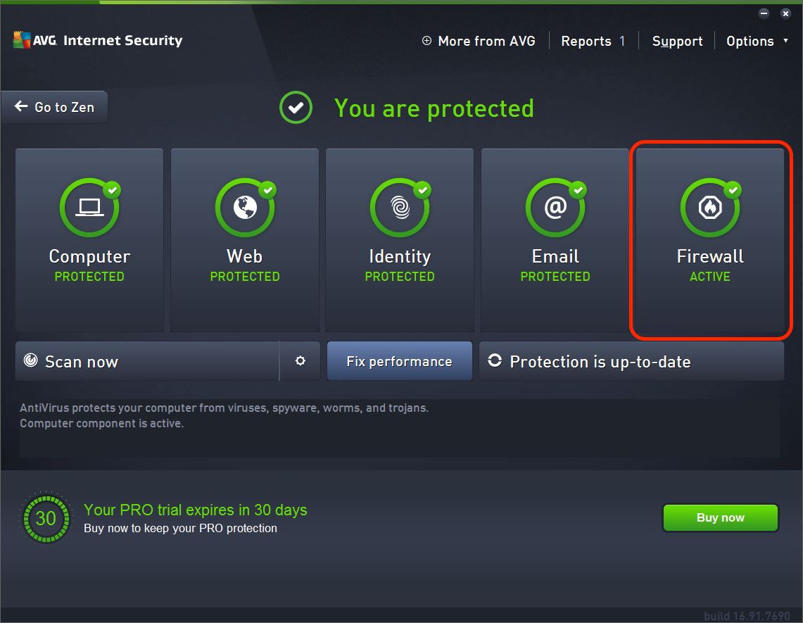The image size is (803, 623).
Task: Click 'You are protected' headline
Action: point(434,108)
